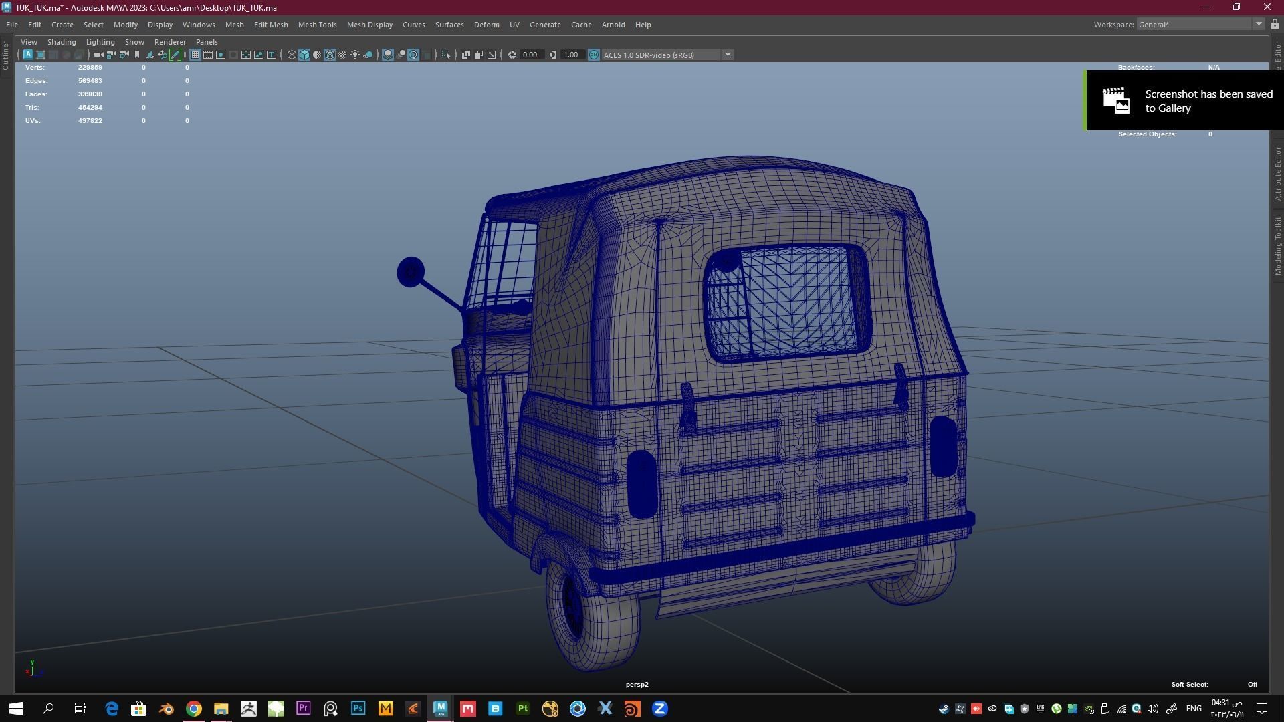Image resolution: width=1284 pixels, height=722 pixels.
Task: Open the volume control in system tray
Action: [1152, 709]
